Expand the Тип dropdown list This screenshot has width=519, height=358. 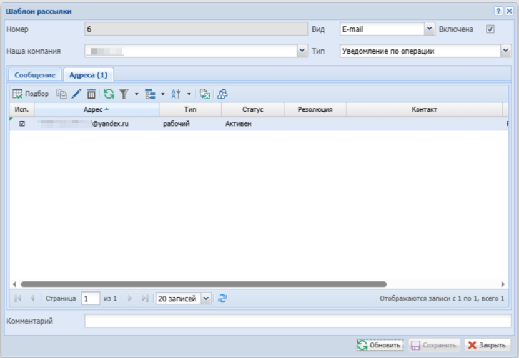point(505,51)
